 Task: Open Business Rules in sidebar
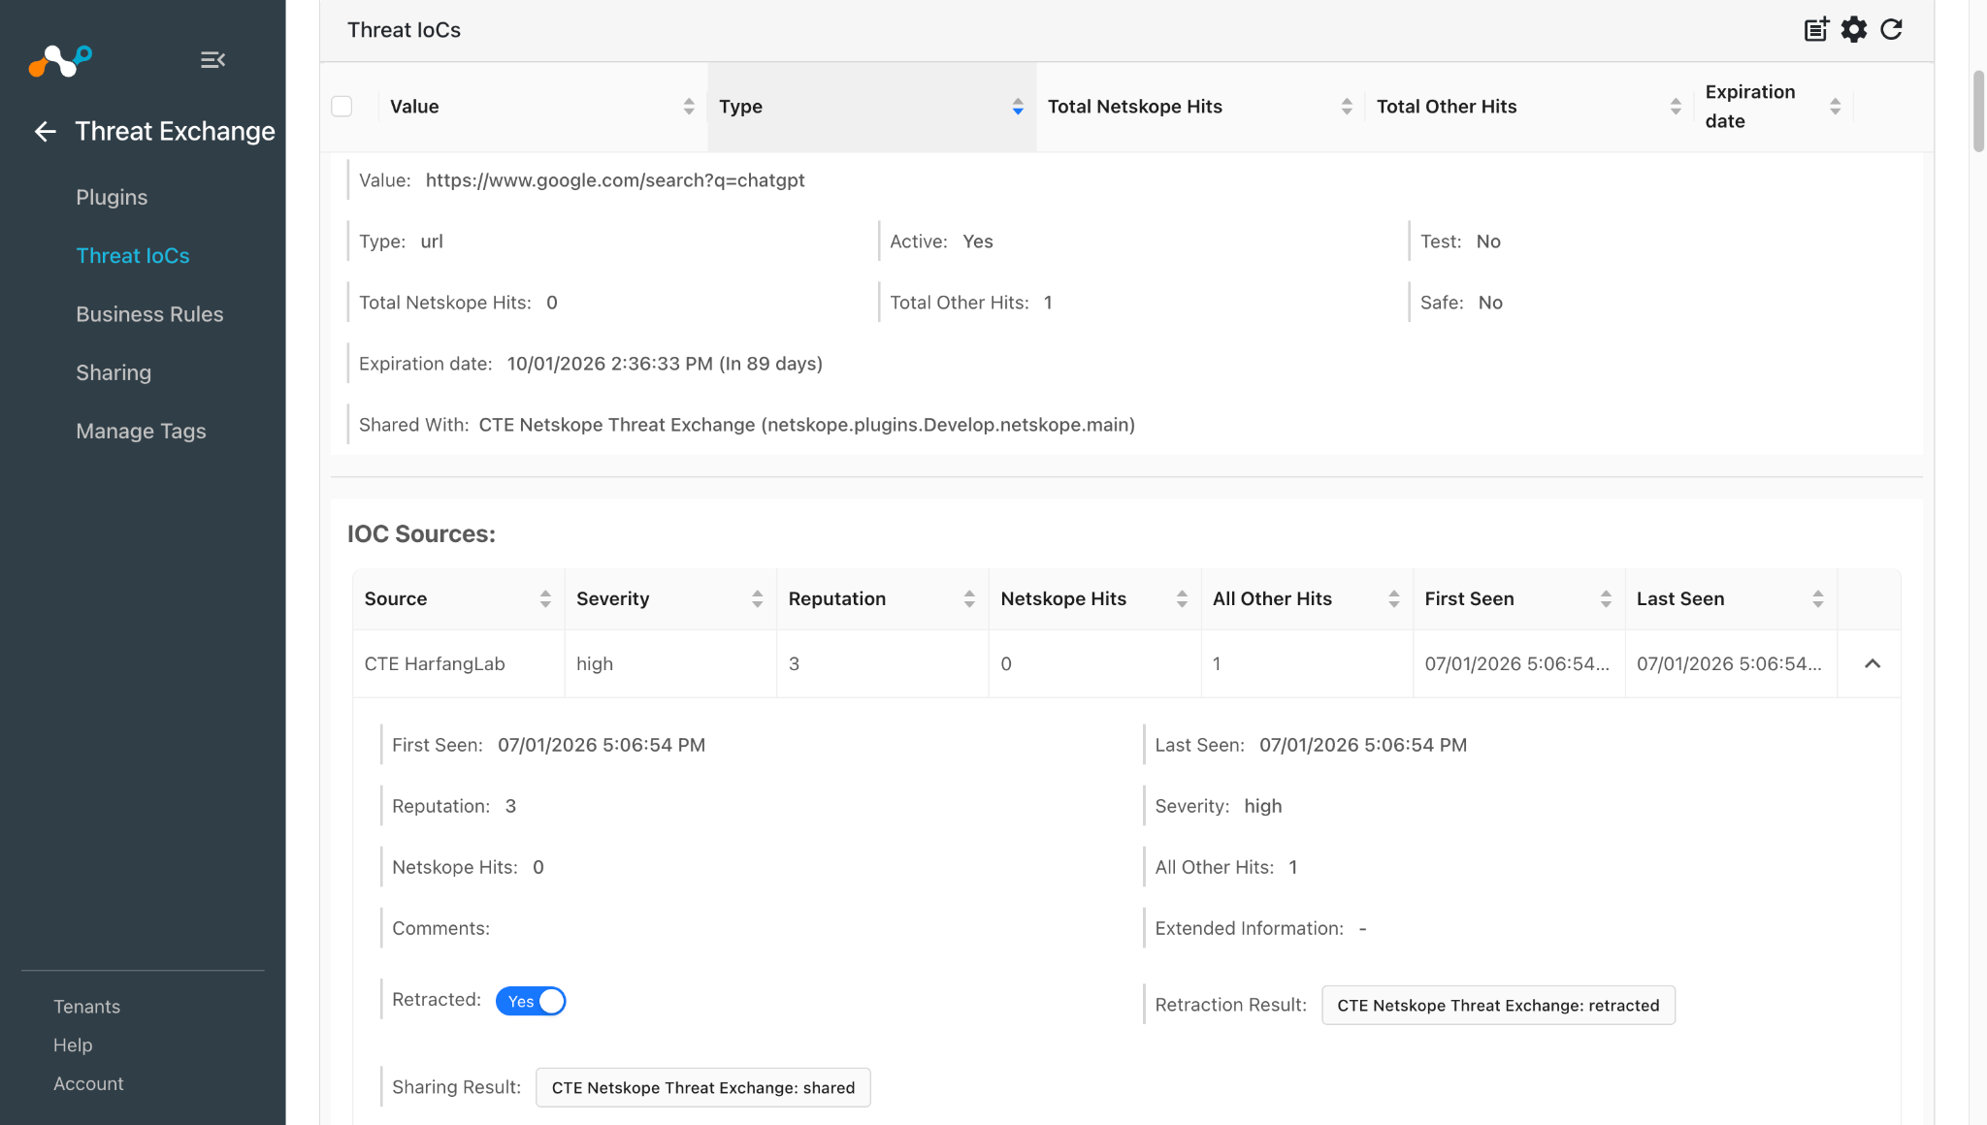tap(149, 314)
